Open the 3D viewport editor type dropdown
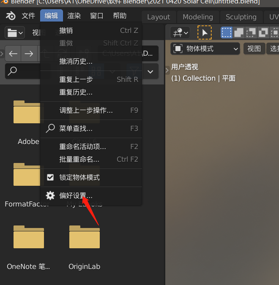 click(180, 33)
